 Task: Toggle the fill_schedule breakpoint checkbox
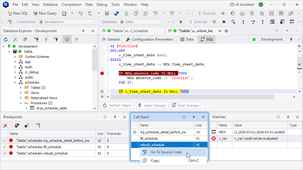(5, 147)
